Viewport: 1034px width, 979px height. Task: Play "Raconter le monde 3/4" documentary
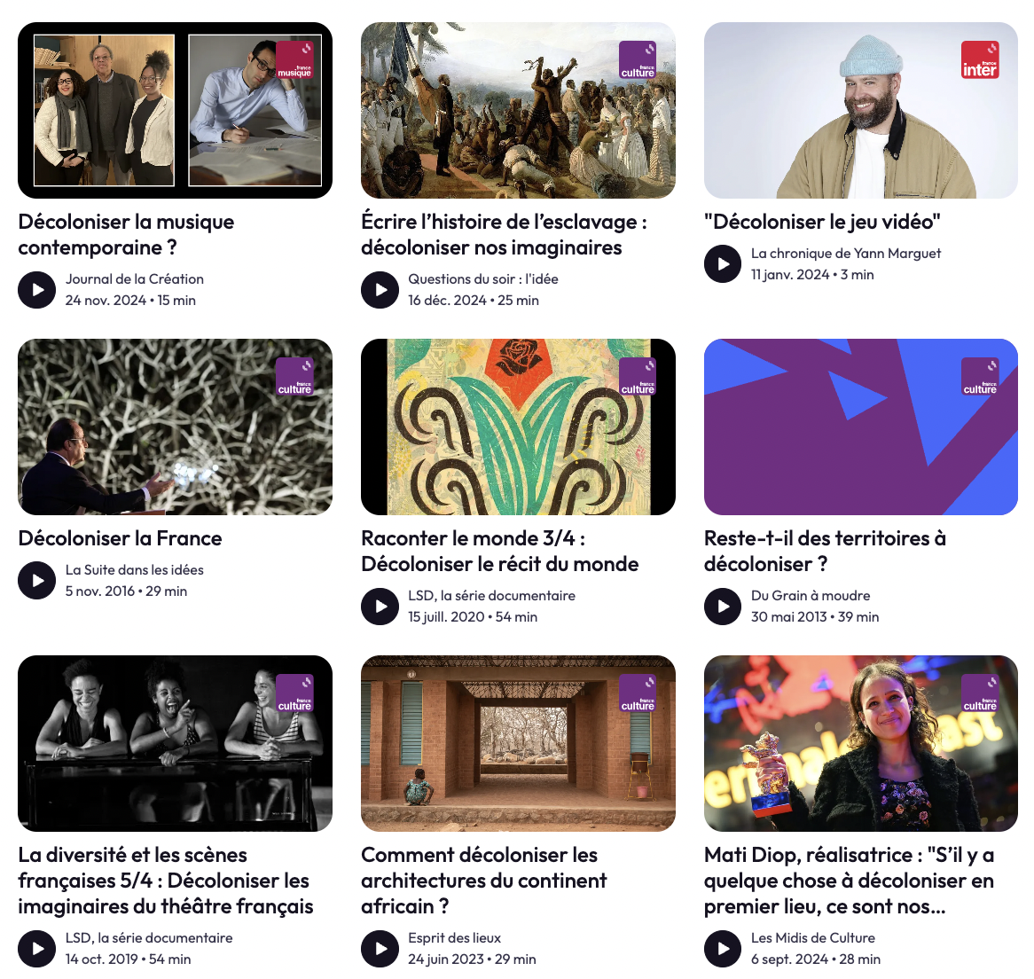[x=380, y=607]
